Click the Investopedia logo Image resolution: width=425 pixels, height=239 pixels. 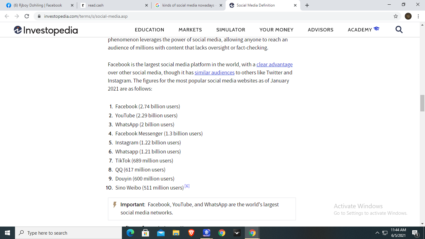tap(46, 30)
